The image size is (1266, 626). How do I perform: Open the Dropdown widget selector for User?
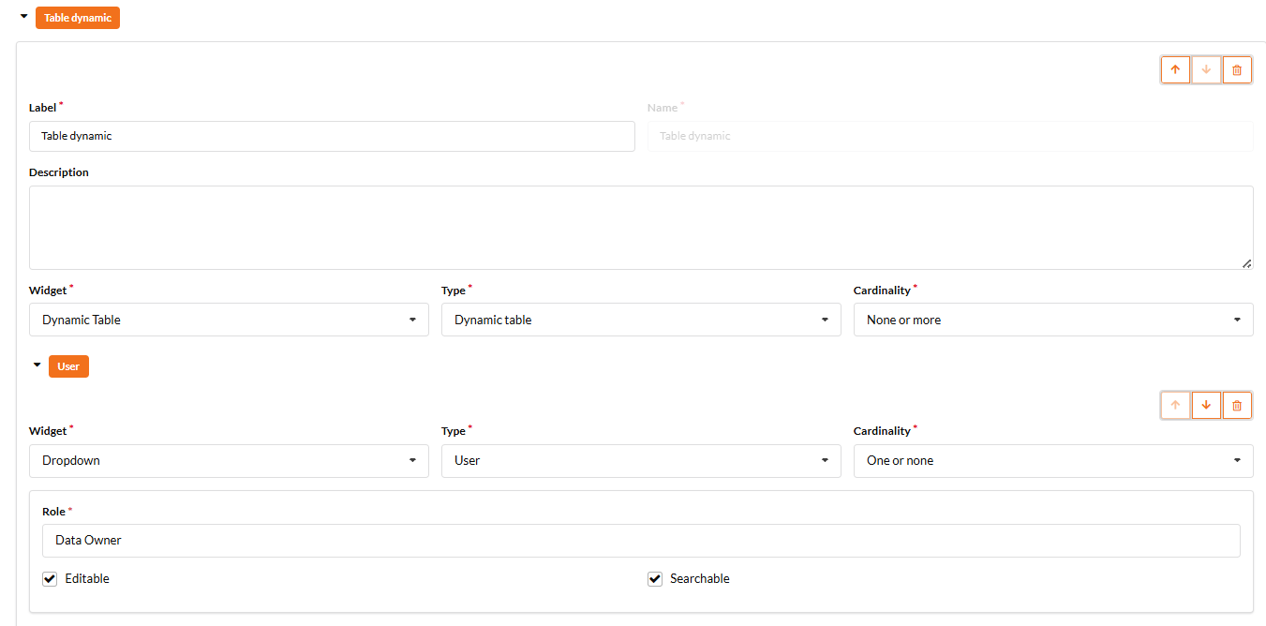click(x=229, y=460)
